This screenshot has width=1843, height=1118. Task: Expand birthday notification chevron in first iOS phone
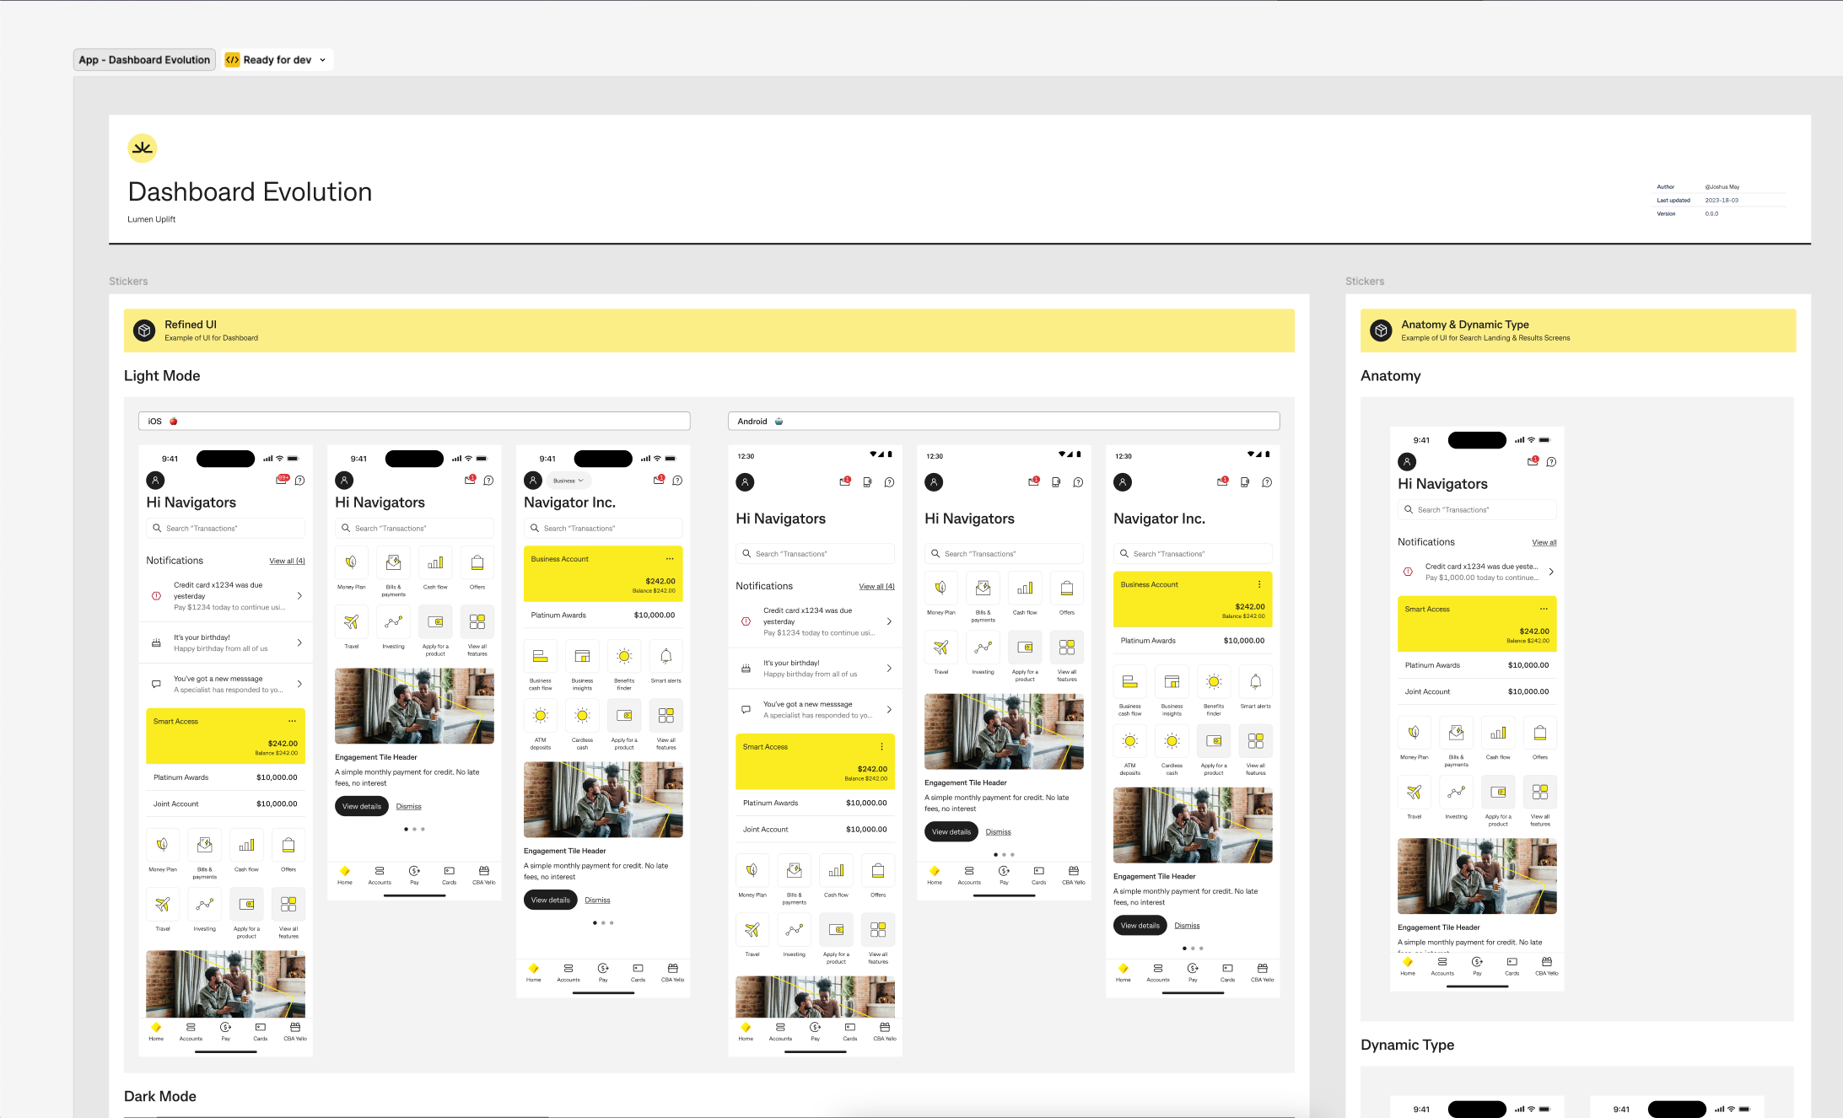pos(299,642)
